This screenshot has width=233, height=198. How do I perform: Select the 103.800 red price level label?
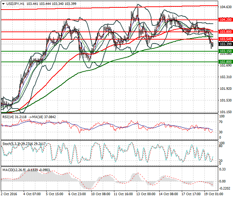(226, 32)
